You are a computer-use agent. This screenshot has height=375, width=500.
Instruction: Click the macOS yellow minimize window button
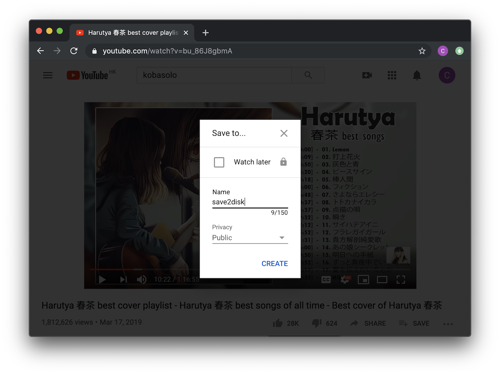[49, 31]
